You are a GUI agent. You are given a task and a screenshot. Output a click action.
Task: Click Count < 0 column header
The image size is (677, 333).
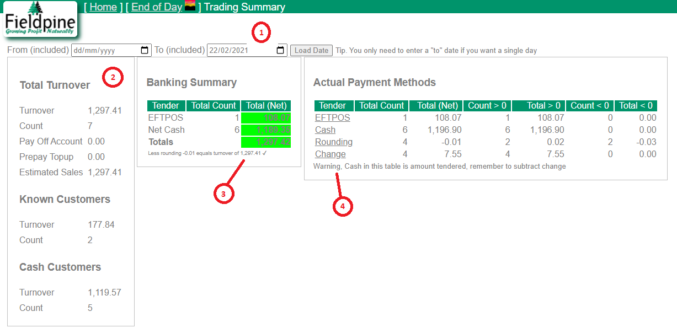tap(590, 105)
